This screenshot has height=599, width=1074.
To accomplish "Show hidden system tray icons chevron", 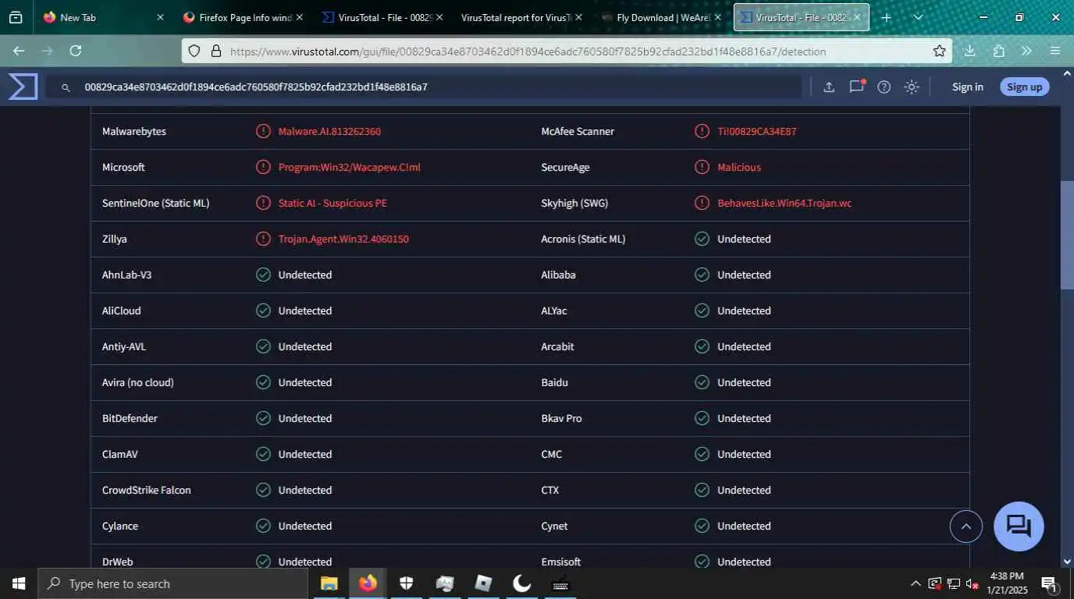I will tap(916, 583).
